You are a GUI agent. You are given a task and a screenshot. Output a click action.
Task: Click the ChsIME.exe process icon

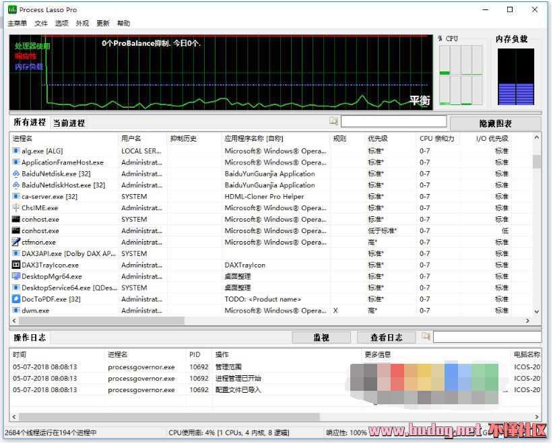click(x=16, y=208)
